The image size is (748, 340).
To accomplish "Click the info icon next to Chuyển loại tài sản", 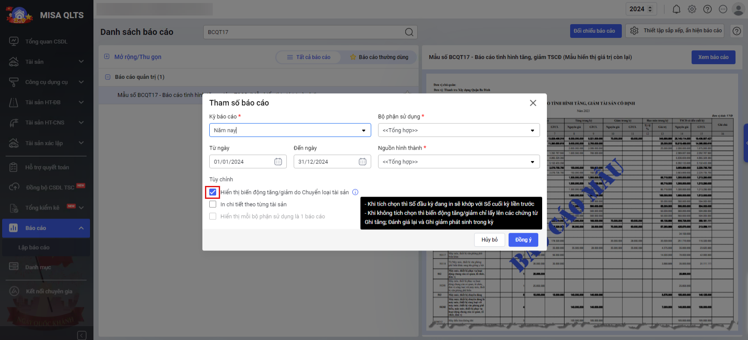I will point(355,192).
